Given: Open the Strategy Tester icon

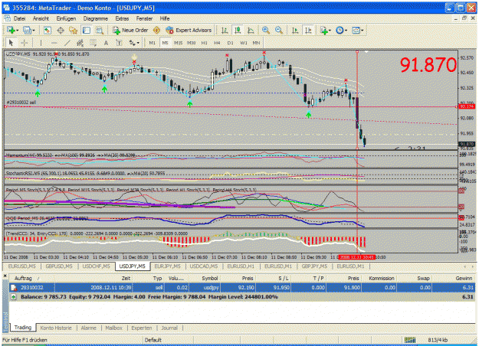Looking at the screenshot, I should pos(100,30).
